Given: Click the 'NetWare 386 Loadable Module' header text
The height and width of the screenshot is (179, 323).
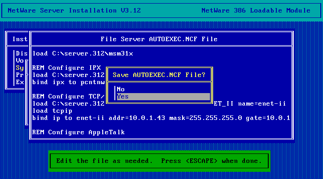Looking at the screenshot, I should (x=256, y=10).
